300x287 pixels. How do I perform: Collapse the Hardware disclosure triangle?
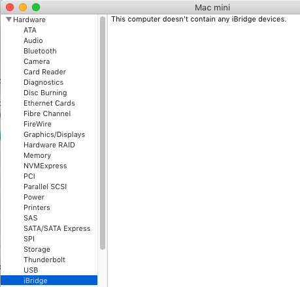[x=8, y=20]
